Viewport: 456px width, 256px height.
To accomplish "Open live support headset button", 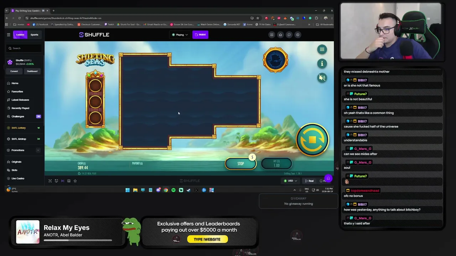I will point(328,178).
